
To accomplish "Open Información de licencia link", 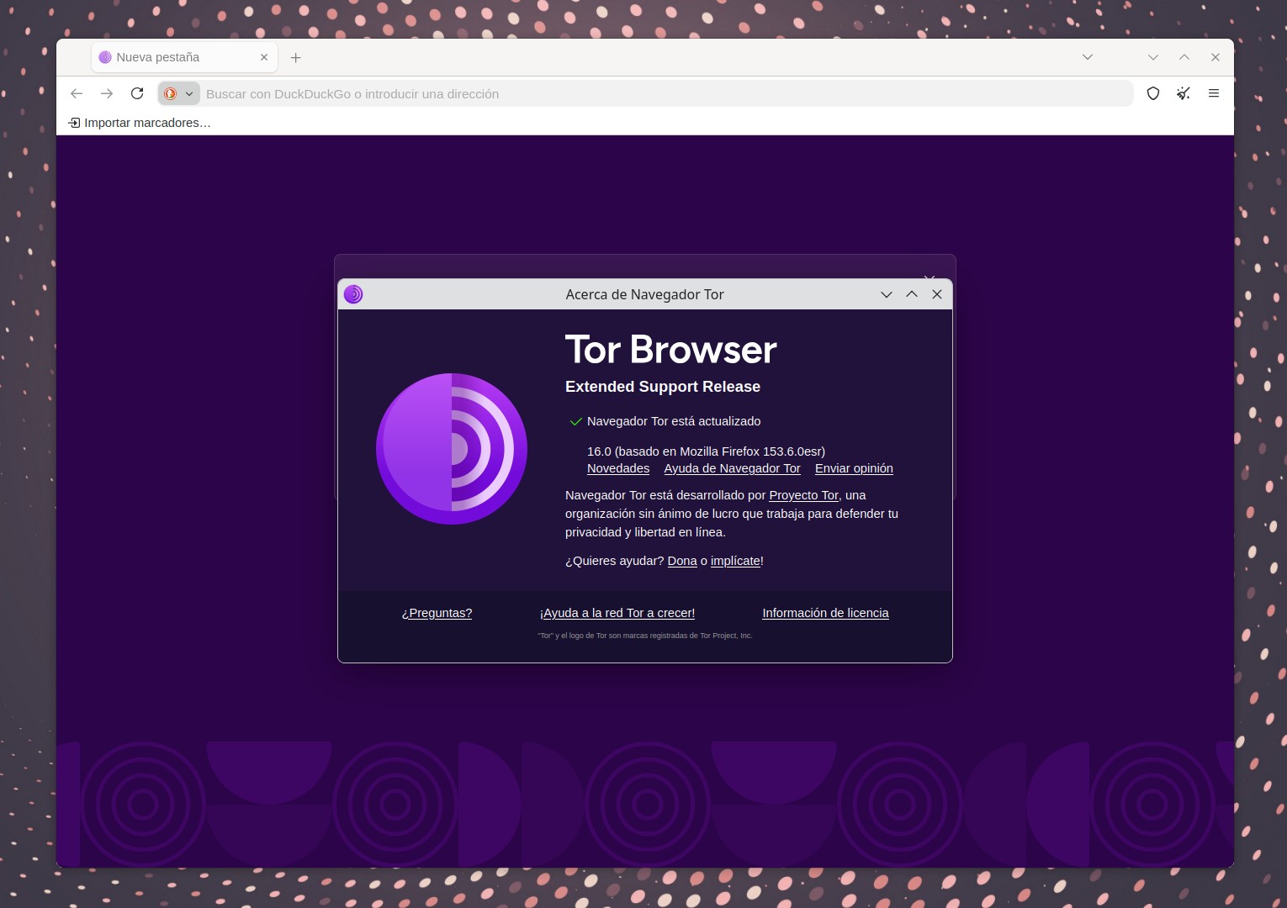I will pos(825,613).
